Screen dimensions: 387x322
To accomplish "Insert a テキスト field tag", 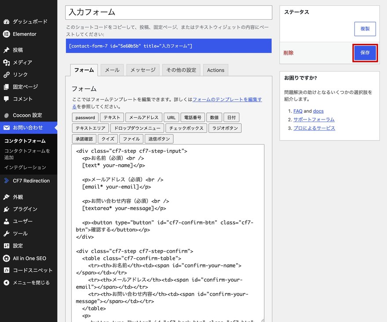I will 112,118.
